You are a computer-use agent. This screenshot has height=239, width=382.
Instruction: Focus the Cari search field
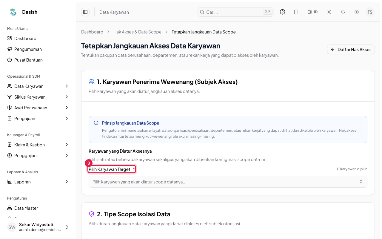coord(235,12)
